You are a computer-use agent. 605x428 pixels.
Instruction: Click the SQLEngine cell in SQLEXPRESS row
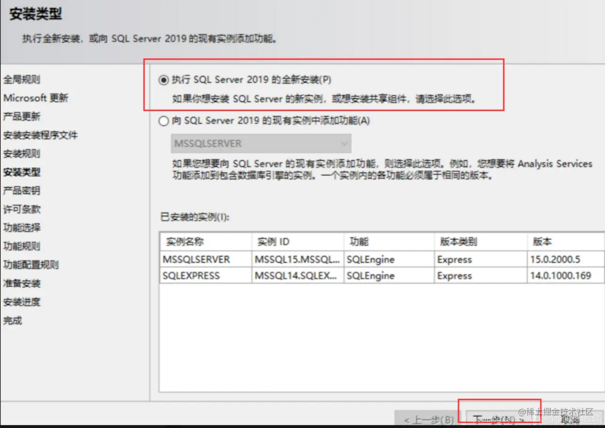tap(389, 275)
